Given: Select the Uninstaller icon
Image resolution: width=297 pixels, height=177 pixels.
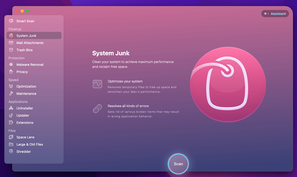Looking at the screenshot, I should [11, 108].
